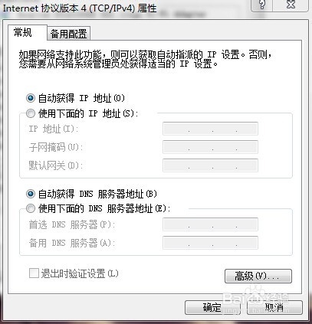The image size is (312, 324).
Task: Click the help question mark button
Action: (x=262, y=5)
